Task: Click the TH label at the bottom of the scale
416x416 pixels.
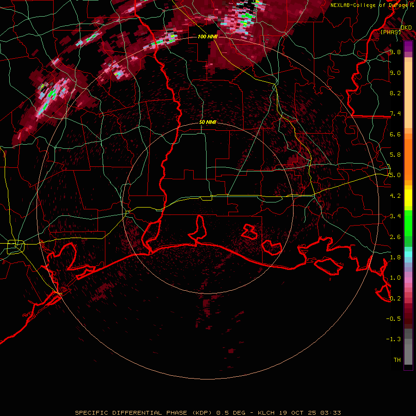Action: click(x=397, y=360)
